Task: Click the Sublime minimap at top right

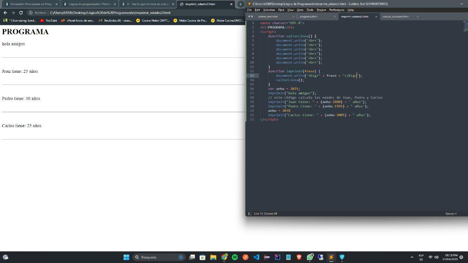Action: (x=465, y=26)
